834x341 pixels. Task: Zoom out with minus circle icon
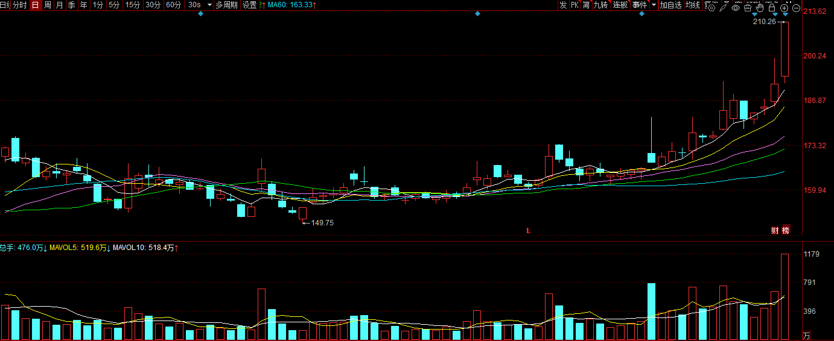(x=797, y=8)
